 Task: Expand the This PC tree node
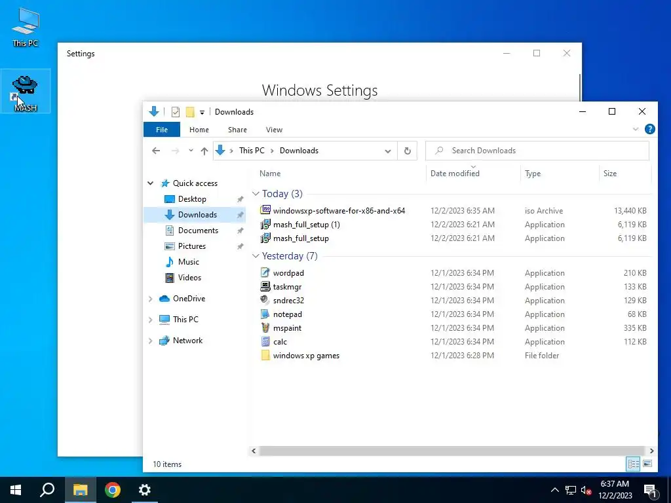pos(150,320)
